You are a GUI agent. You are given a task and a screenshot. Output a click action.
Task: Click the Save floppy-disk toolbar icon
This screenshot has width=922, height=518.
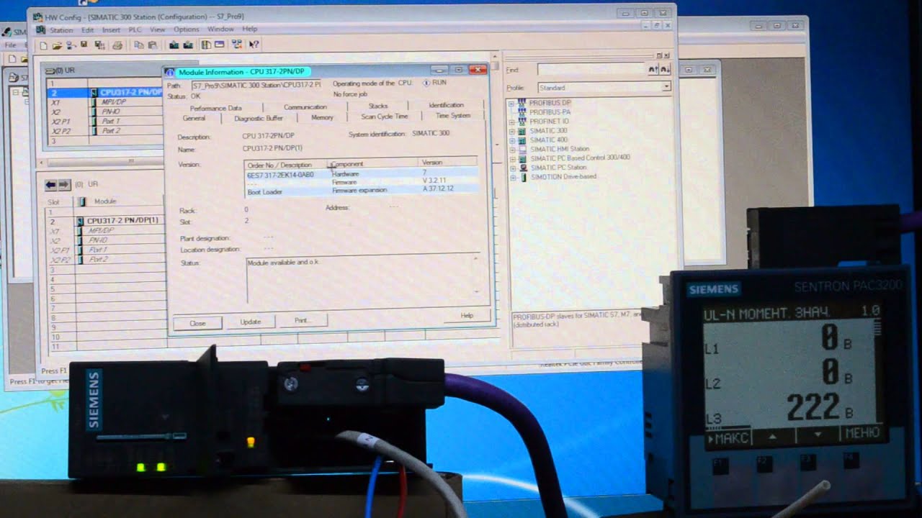point(84,45)
